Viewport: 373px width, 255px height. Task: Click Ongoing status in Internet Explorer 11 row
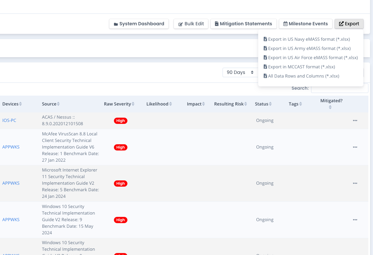265,183
